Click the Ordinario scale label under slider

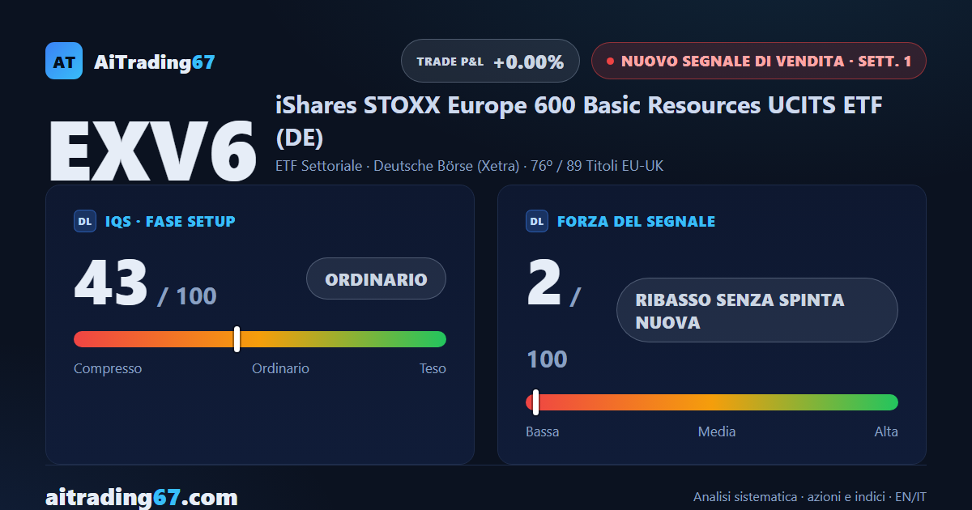pos(280,368)
